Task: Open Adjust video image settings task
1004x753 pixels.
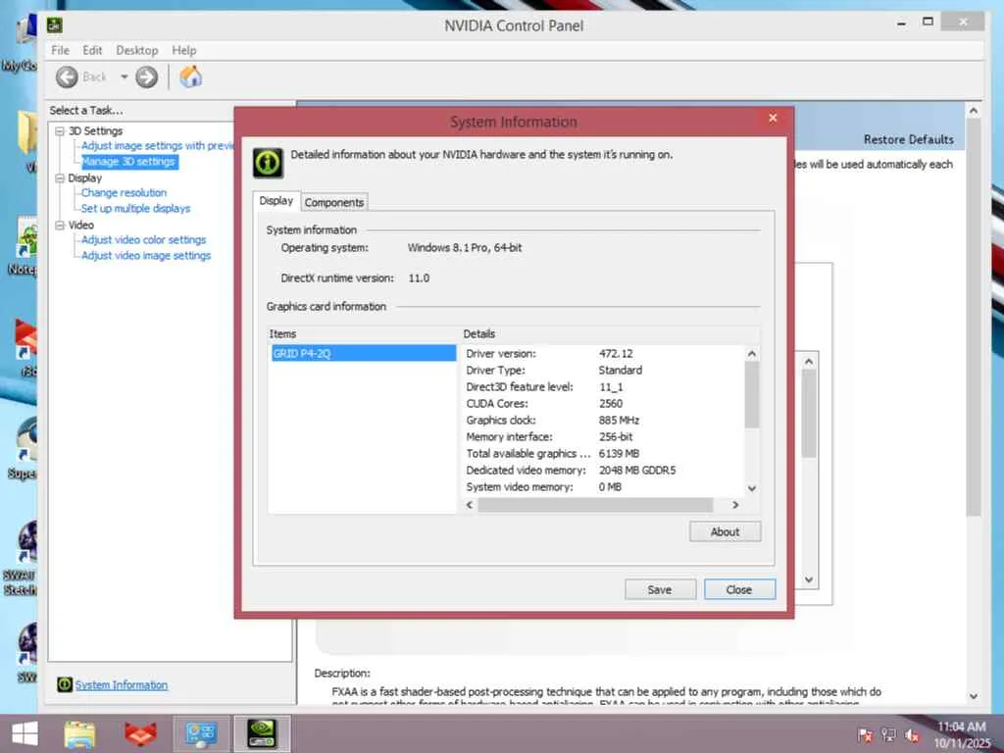Action: coord(146,256)
